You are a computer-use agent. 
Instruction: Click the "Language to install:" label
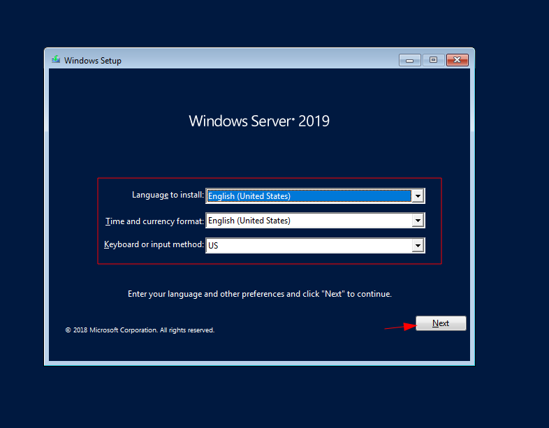coord(168,195)
